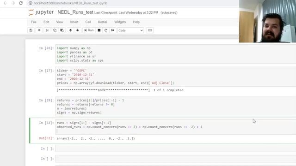Viewport: 296px width, 166px height.
Task: Click the prices = np.array yf.download line
Action: [115, 83]
